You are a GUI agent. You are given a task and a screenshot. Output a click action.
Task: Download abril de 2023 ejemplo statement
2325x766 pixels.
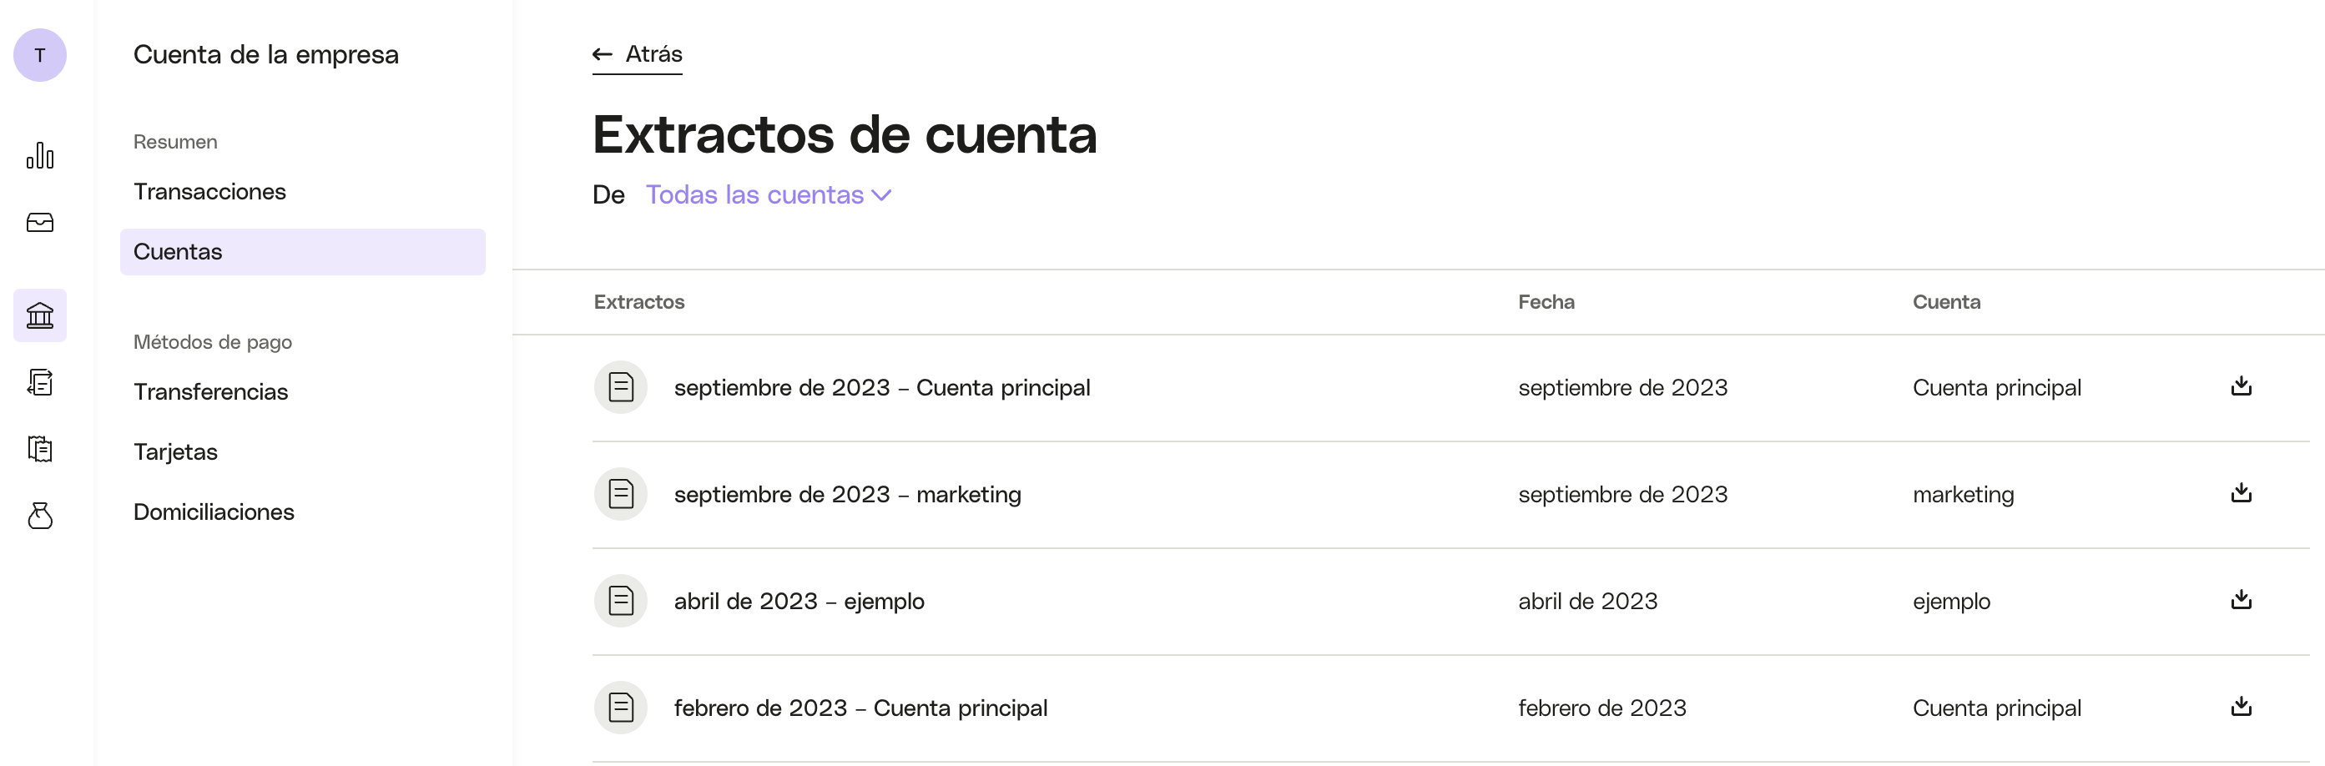tap(2240, 599)
